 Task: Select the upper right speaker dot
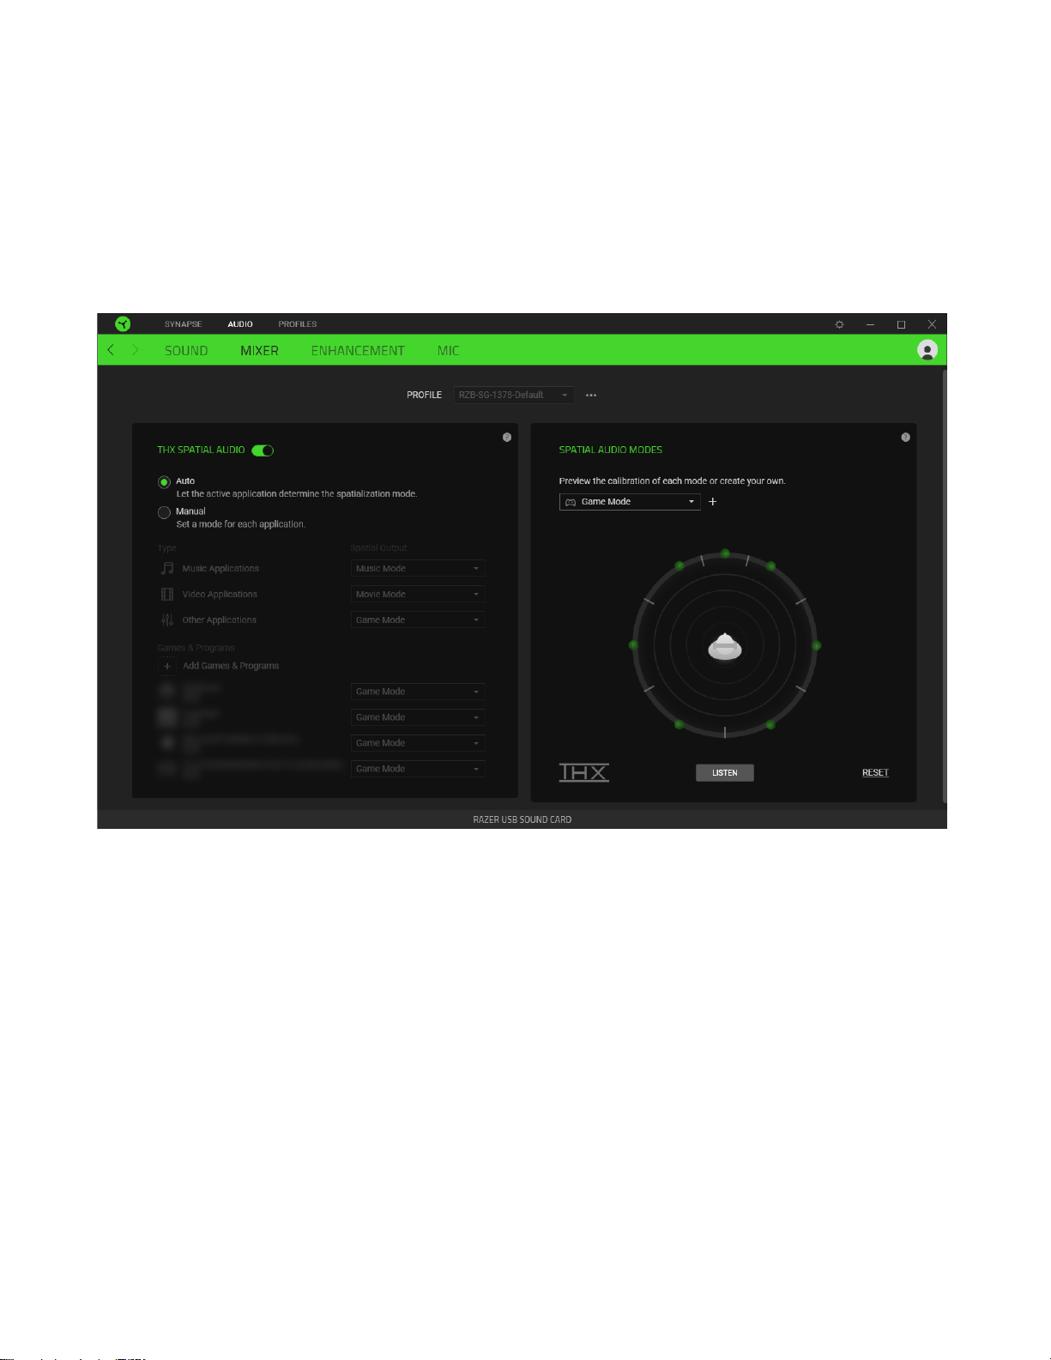tap(770, 565)
